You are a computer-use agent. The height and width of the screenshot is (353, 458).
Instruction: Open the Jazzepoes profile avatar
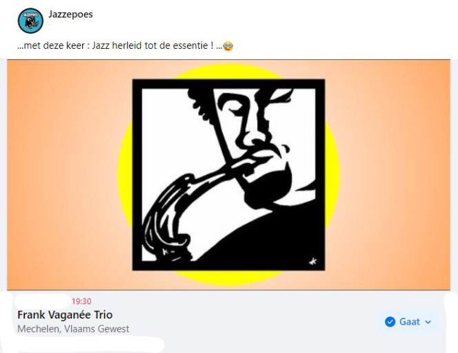coord(30,21)
